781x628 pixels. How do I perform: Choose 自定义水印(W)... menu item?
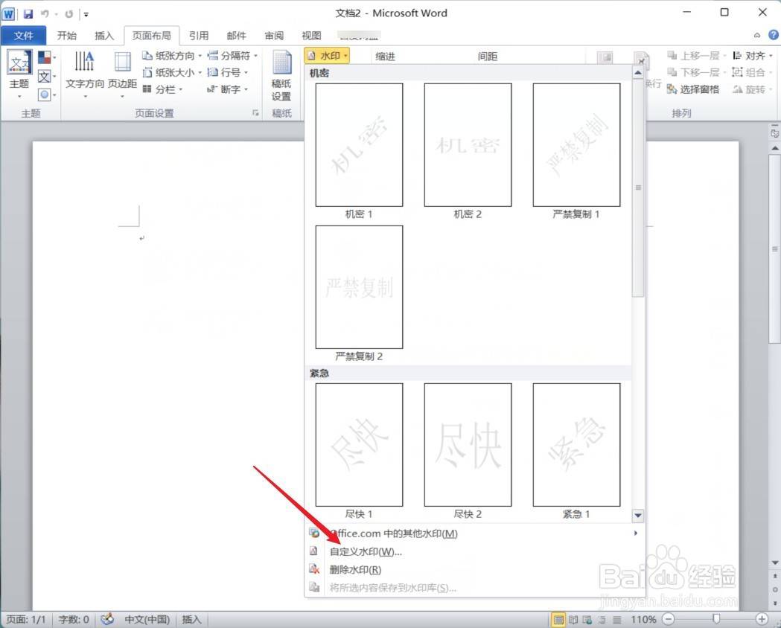click(474, 552)
